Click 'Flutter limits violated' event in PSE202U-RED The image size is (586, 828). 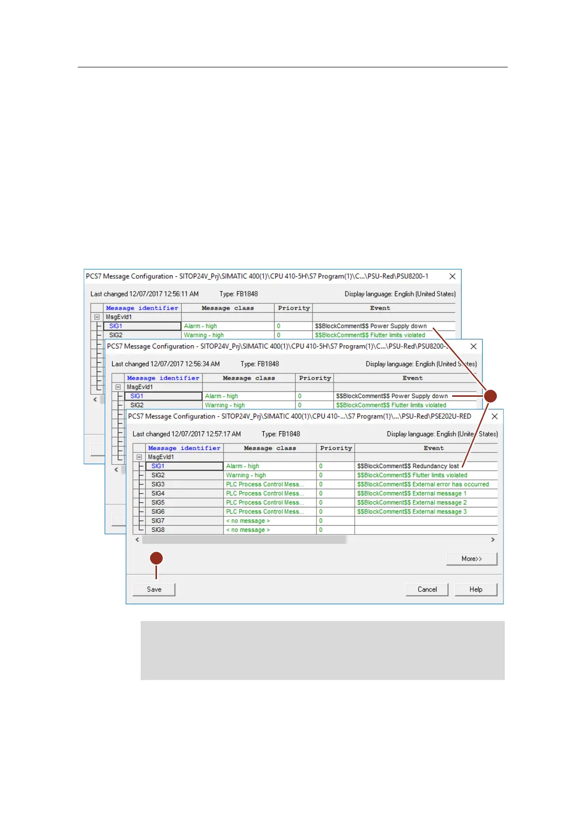pos(426,475)
